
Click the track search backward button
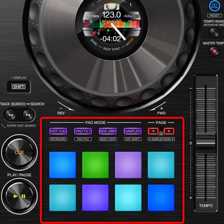[x=10, y=115]
